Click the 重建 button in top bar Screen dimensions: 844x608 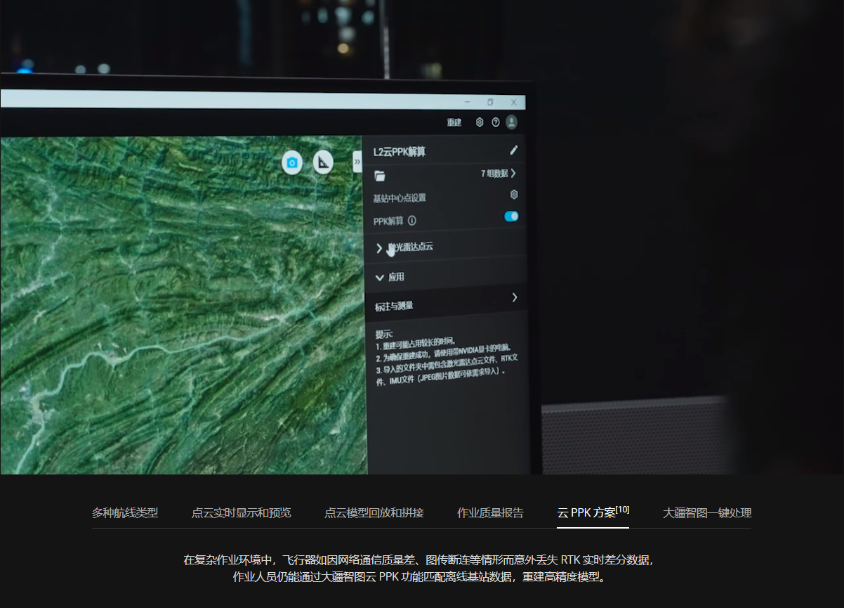pyautogui.click(x=454, y=122)
